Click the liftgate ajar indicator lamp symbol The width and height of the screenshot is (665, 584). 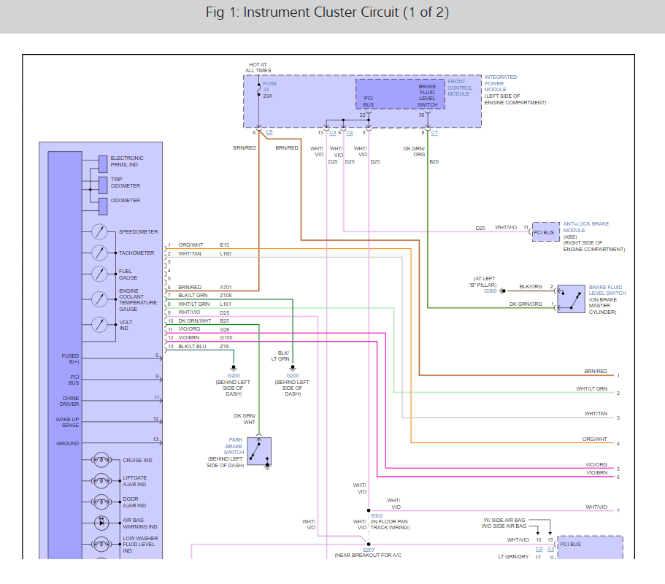[101, 481]
